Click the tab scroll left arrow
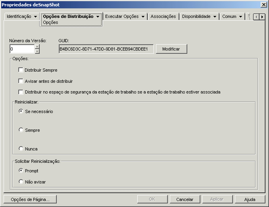 click(x=256, y=17)
